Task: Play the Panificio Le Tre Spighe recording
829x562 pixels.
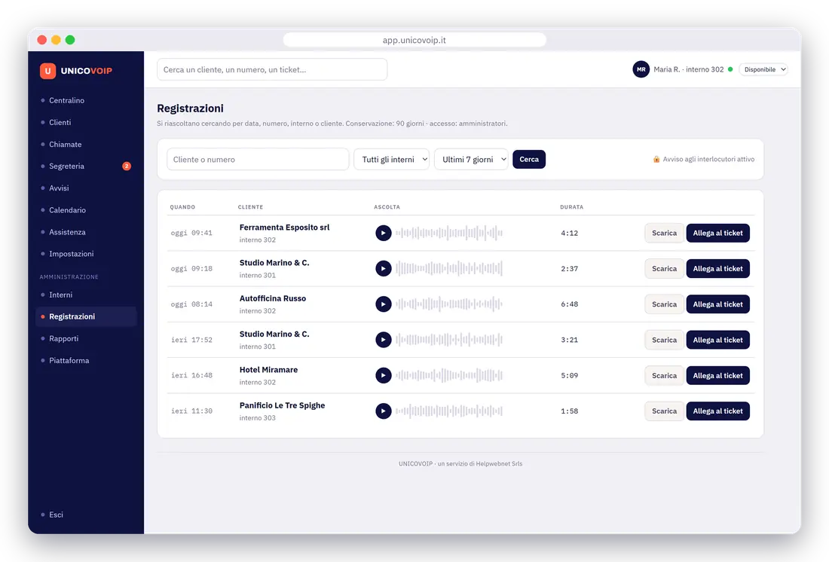Action: [x=384, y=411]
